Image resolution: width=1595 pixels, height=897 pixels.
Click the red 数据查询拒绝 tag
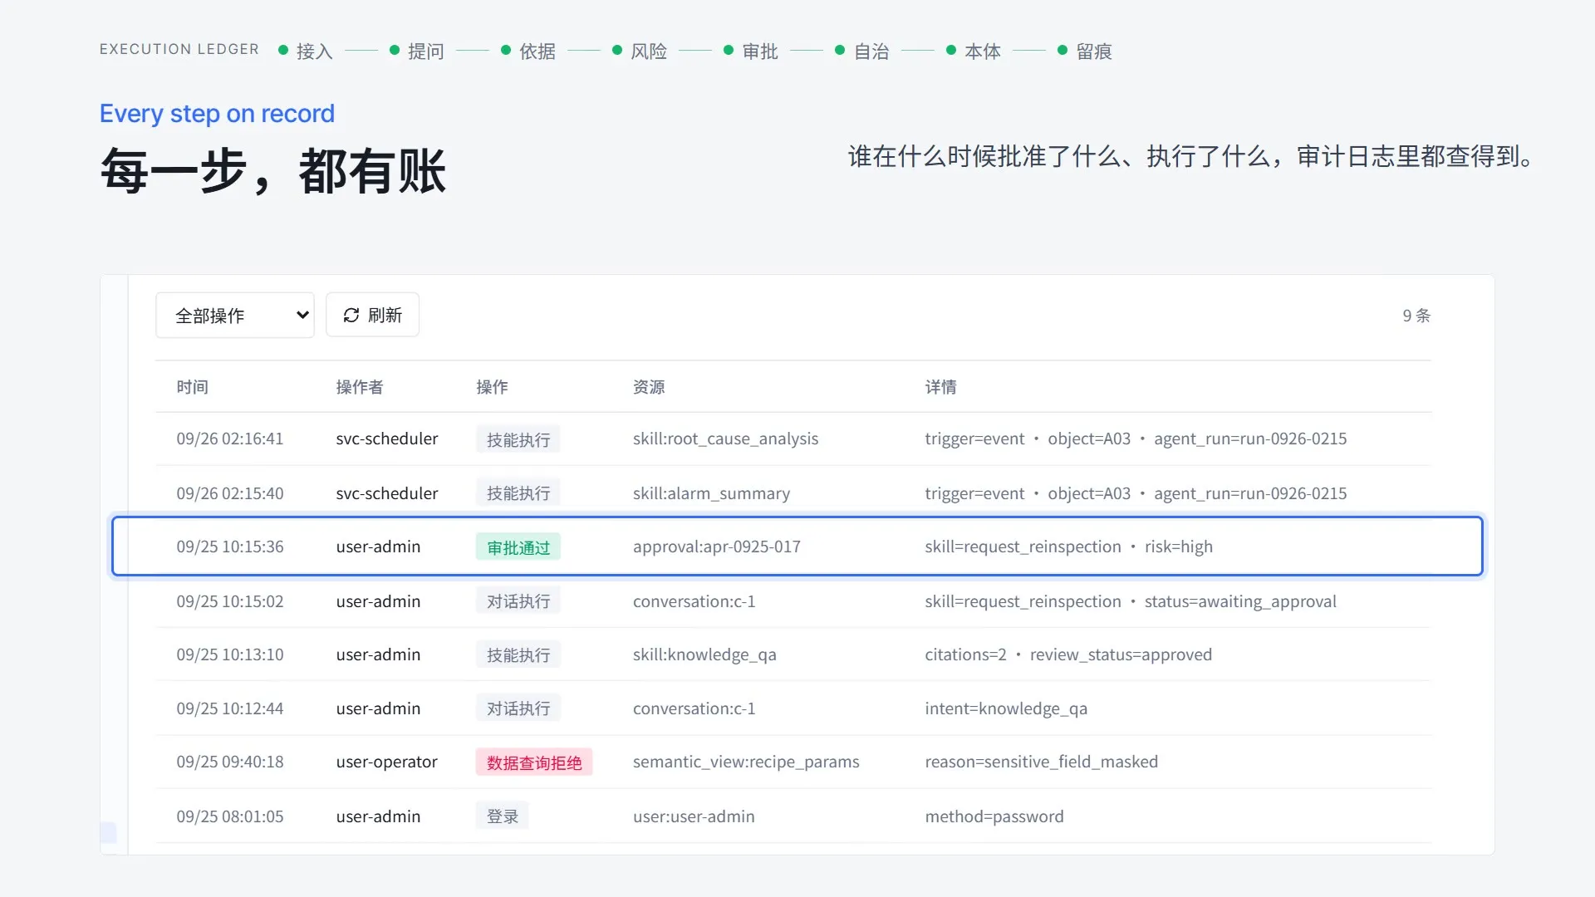[x=534, y=762]
